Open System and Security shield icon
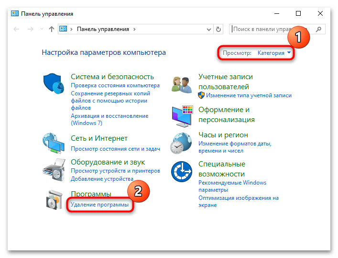The image size is (338, 258). 54,83
